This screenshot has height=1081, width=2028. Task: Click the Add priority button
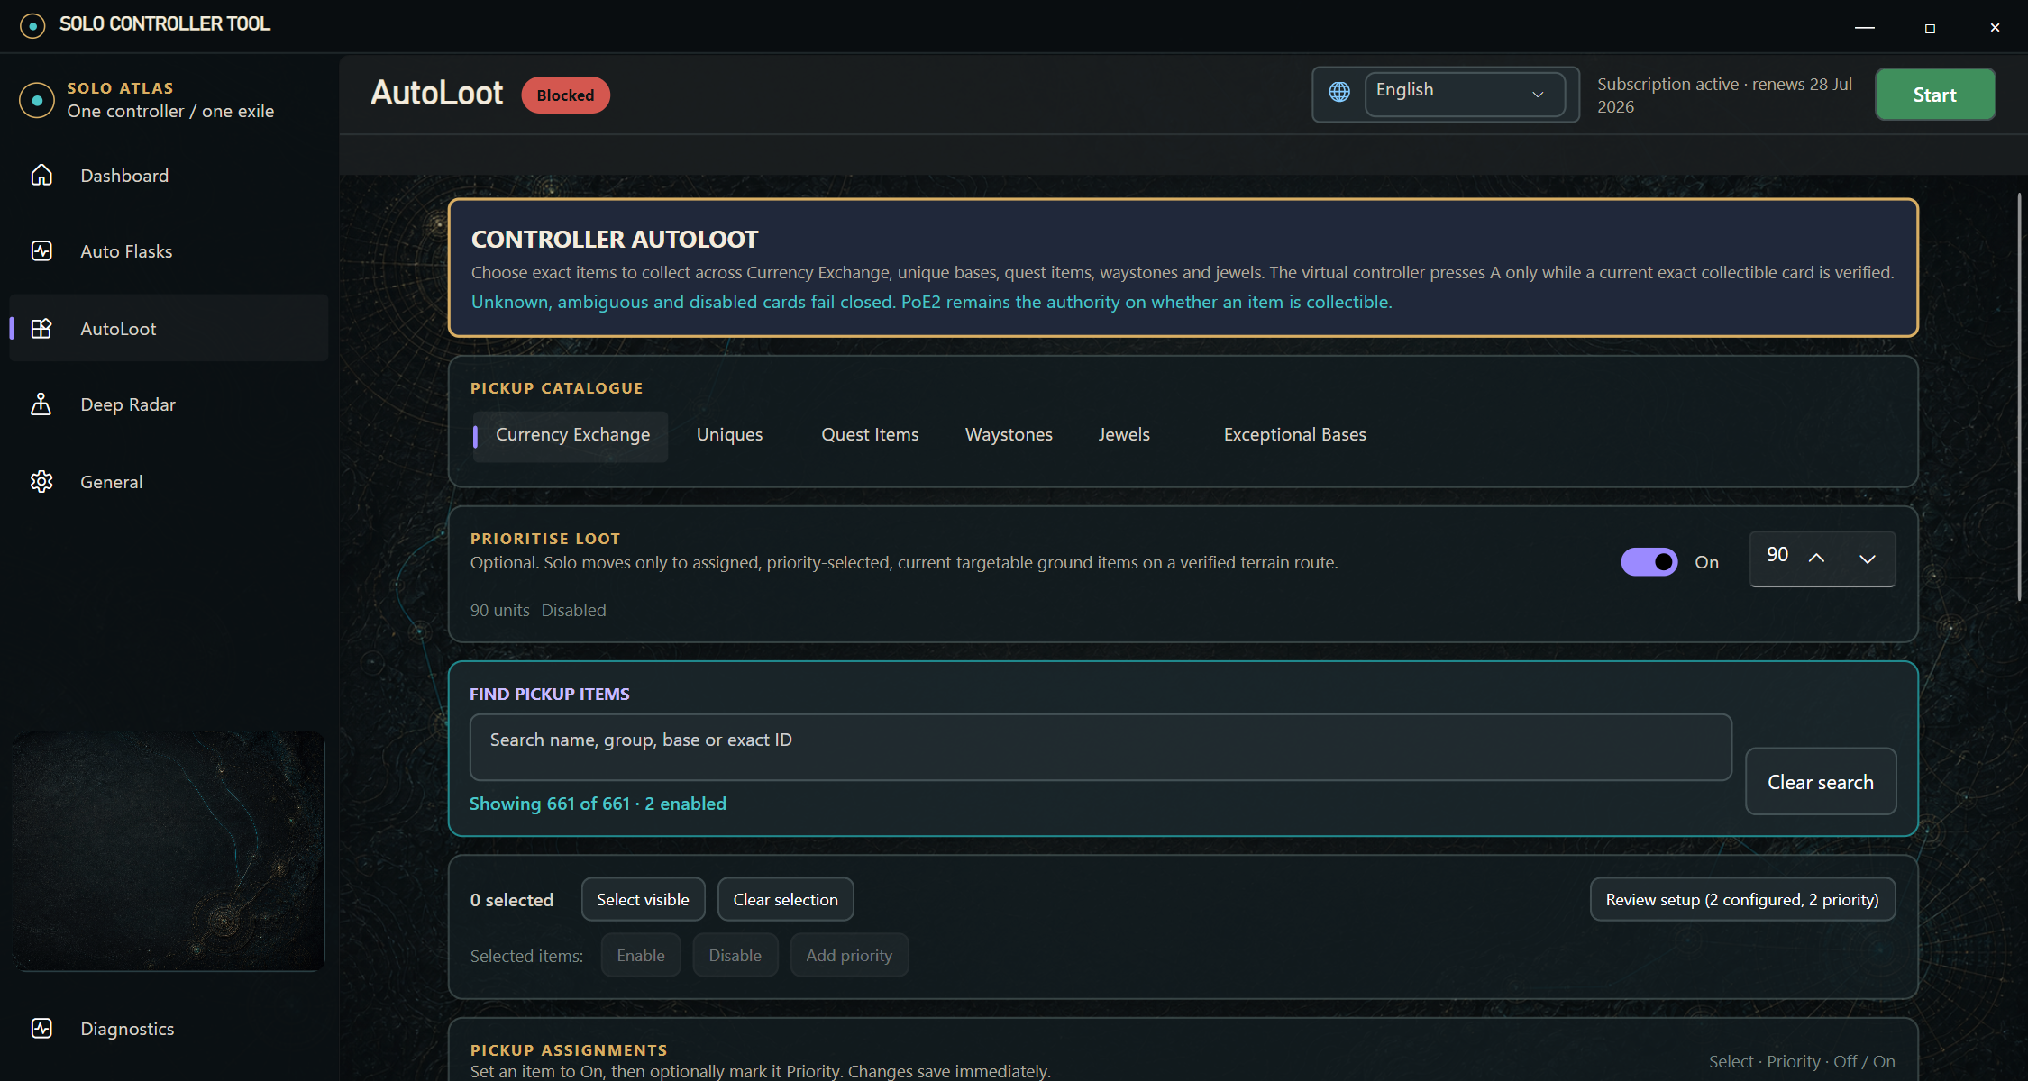(849, 955)
